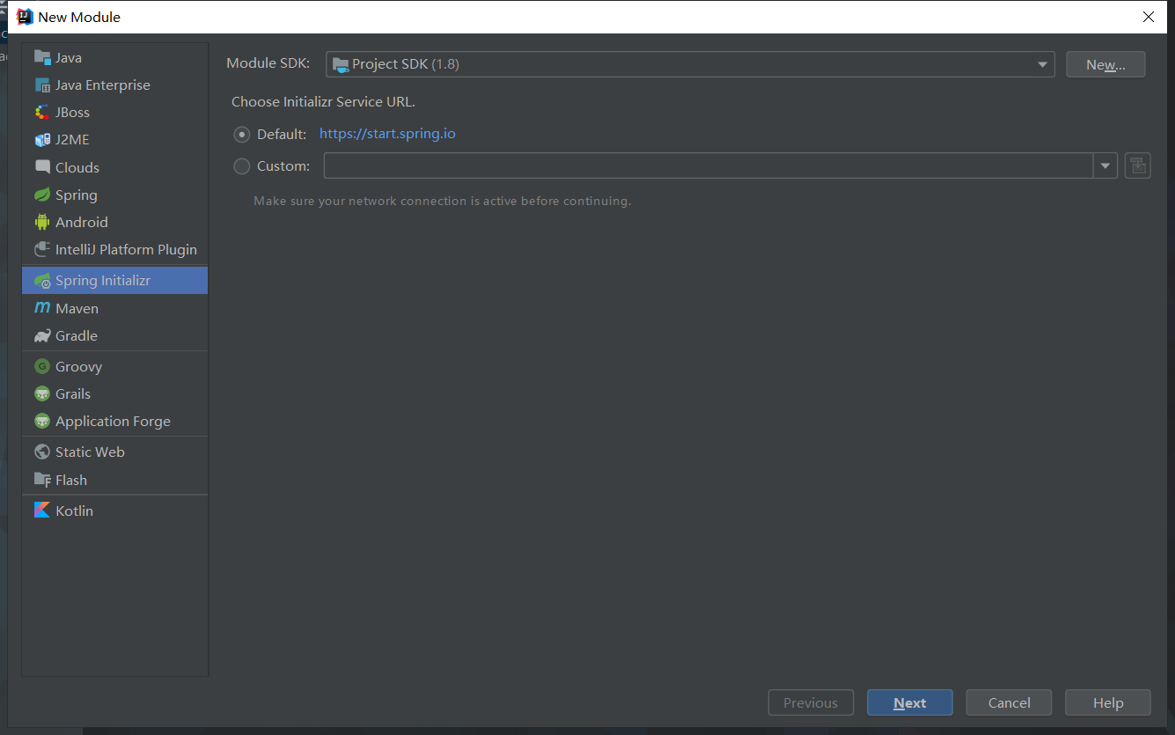Screen dimensions: 1175x735
Task: Click the Help button
Action: tap(1107, 702)
